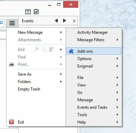Open the hamburger application menu button
This screenshot has width=136, height=133.
point(12,23)
